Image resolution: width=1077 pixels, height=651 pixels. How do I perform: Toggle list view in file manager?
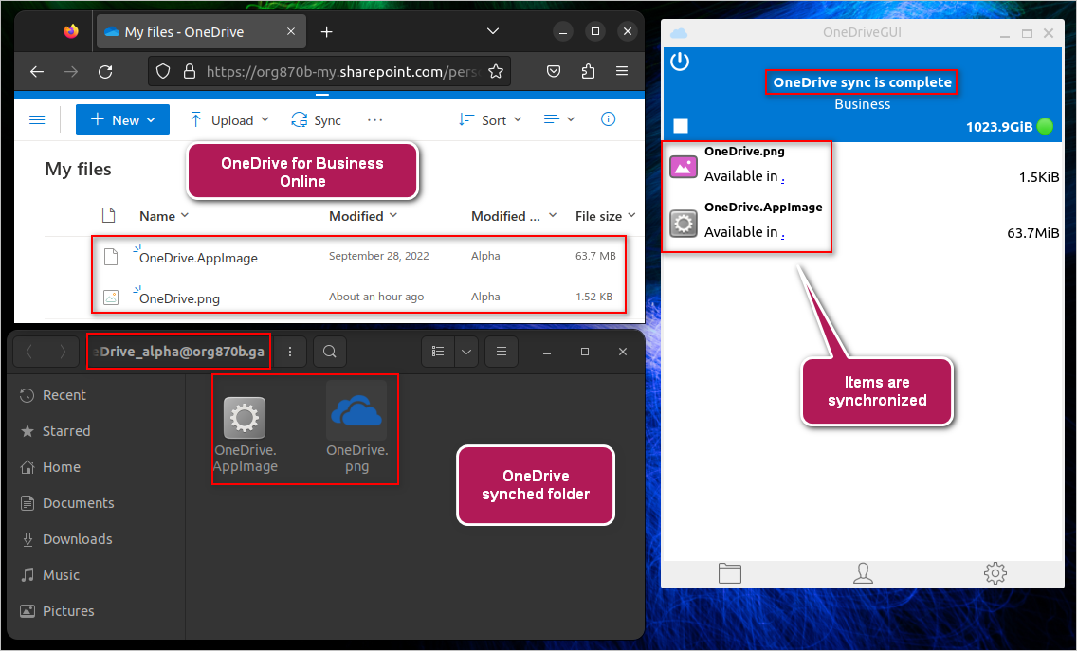(x=438, y=352)
